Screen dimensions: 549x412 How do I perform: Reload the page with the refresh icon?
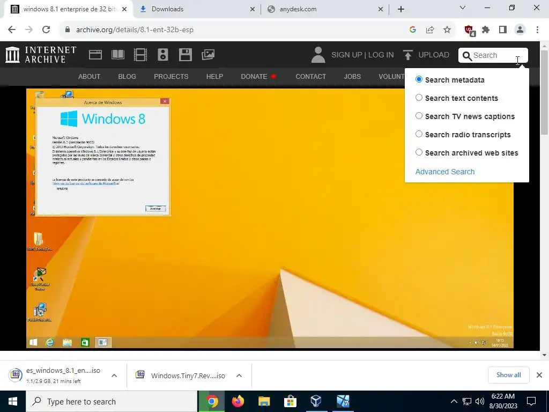click(46, 30)
